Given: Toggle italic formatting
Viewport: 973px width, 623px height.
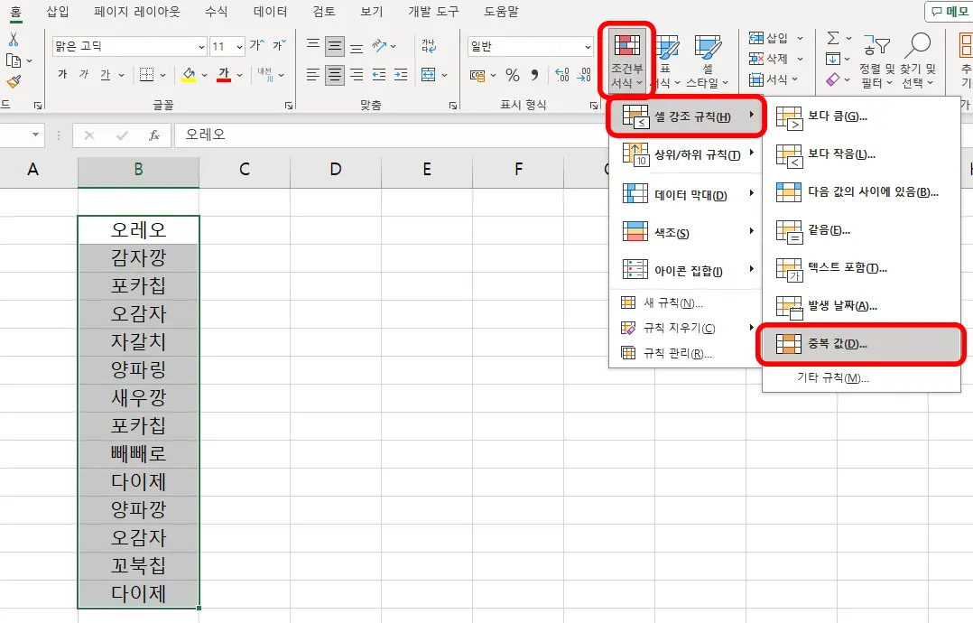Looking at the screenshot, I should [x=84, y=76].
